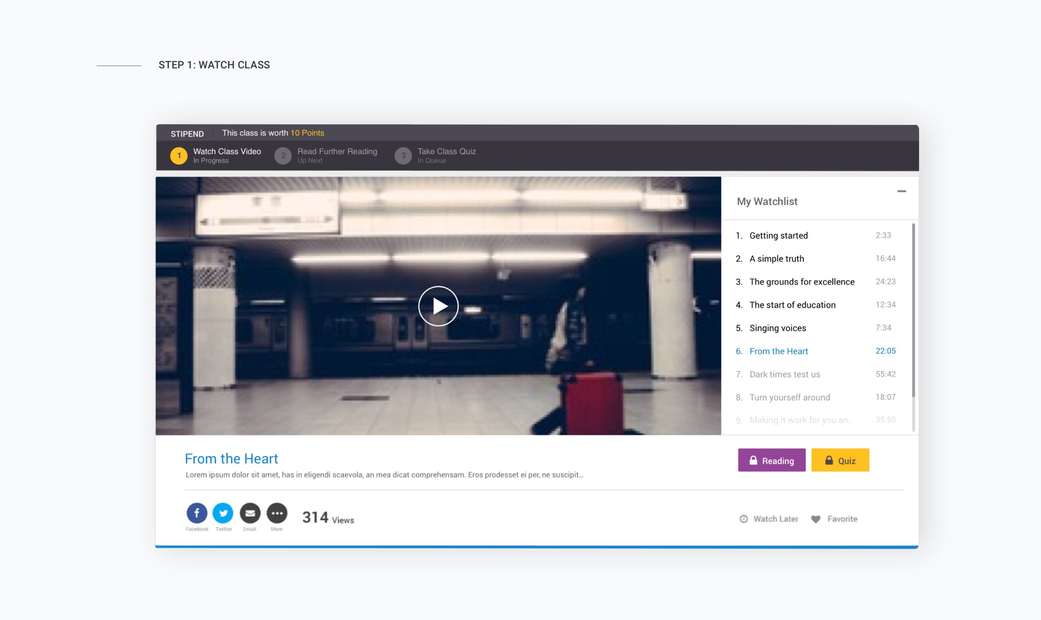
Task: Click the Favorite heart icon
Action: 816,519
